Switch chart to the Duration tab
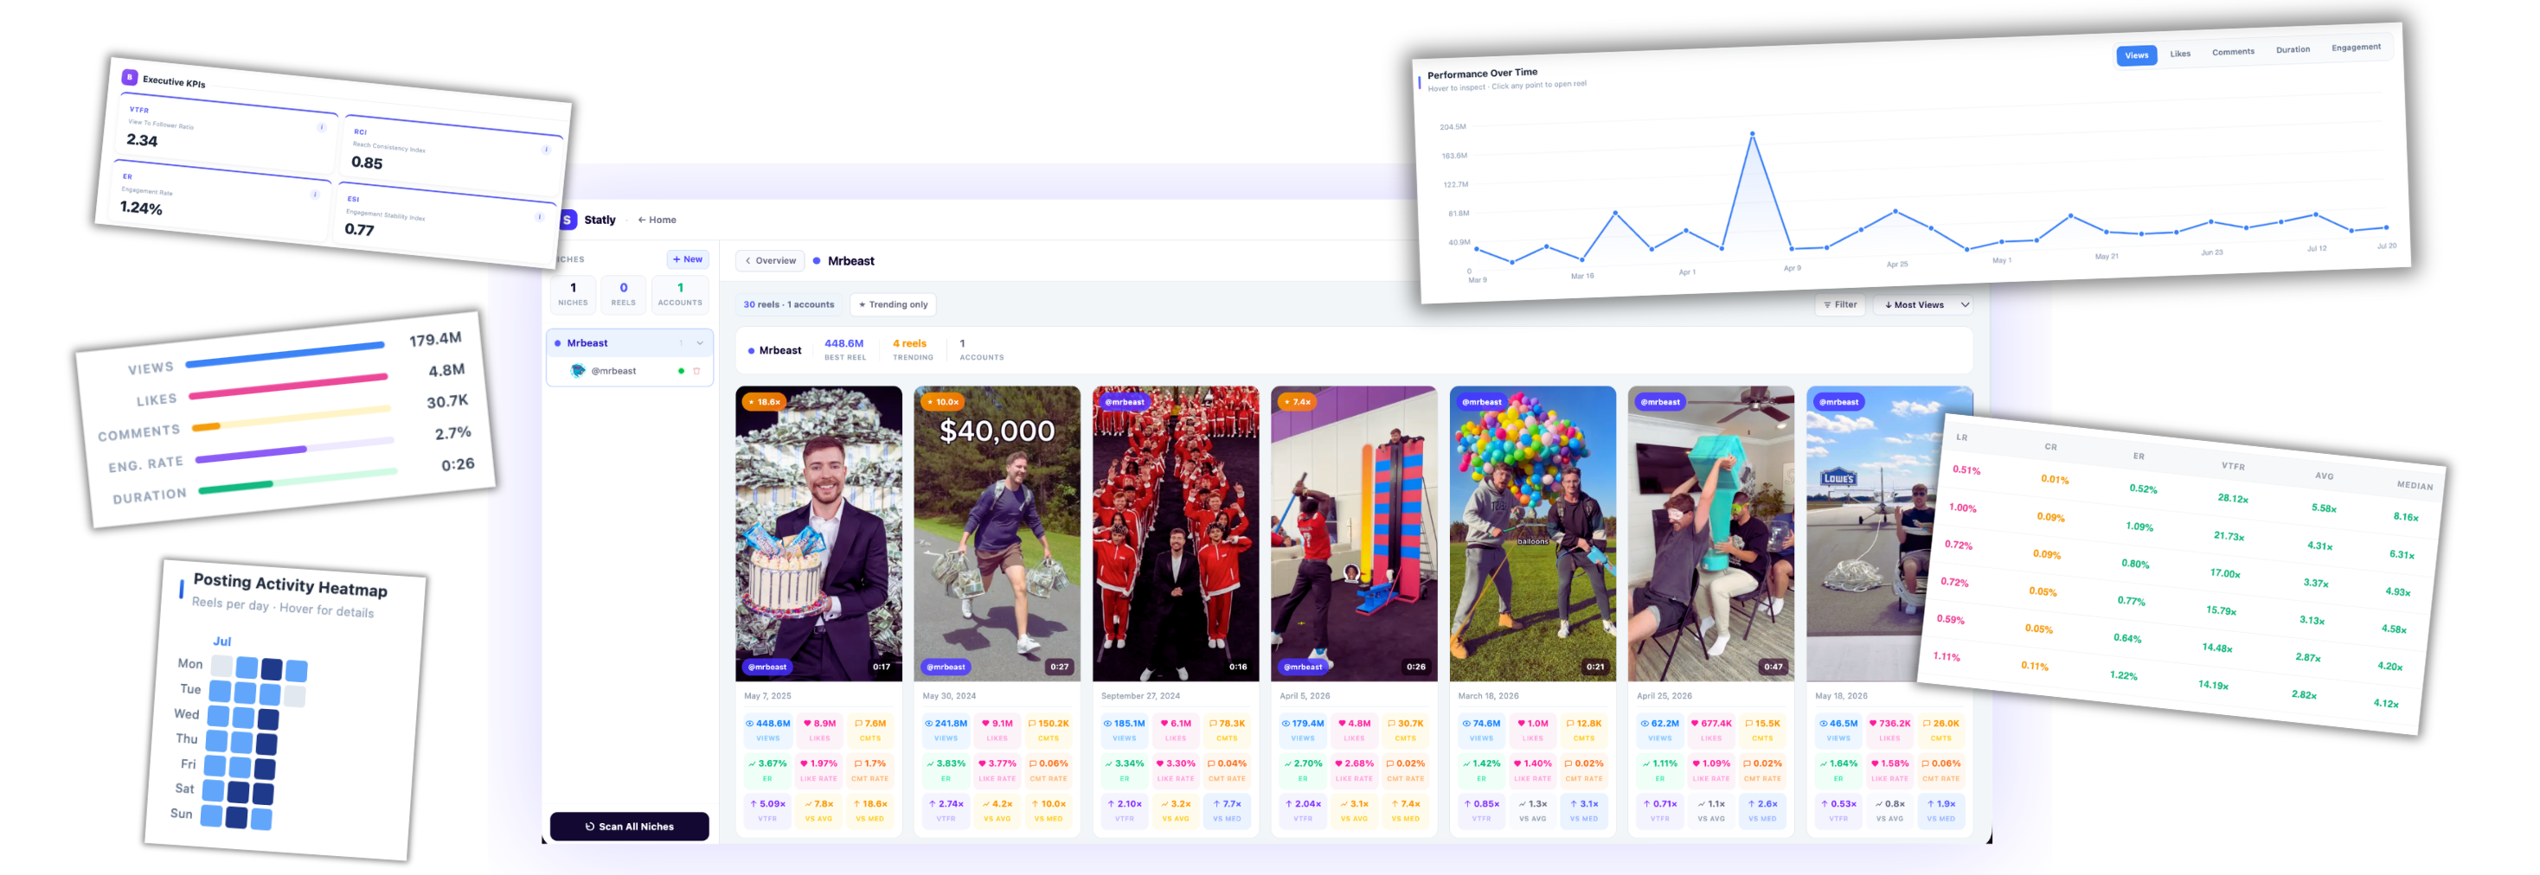 2293,49
